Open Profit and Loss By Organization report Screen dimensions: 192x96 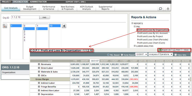[x=153, y=30]
